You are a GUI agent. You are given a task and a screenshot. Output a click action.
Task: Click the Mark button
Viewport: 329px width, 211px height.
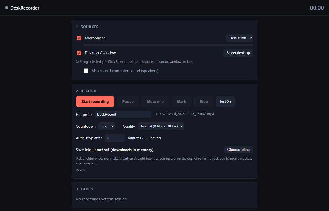(x=181, y=101)
